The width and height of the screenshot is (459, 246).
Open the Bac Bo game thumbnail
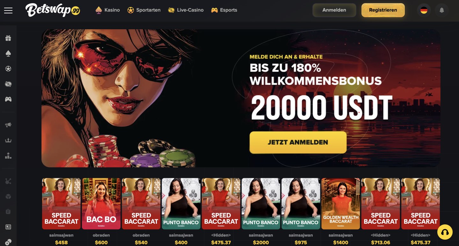(x=101, y=204)
